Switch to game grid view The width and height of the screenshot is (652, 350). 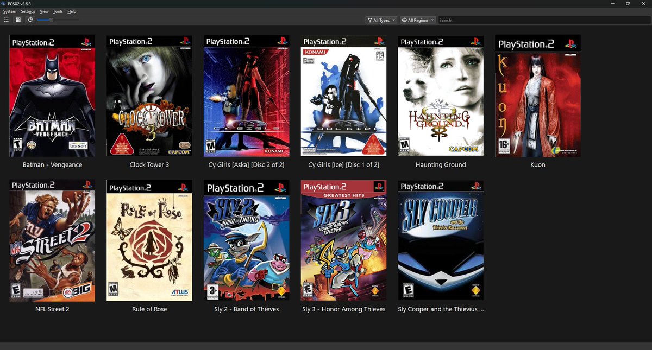18,20
